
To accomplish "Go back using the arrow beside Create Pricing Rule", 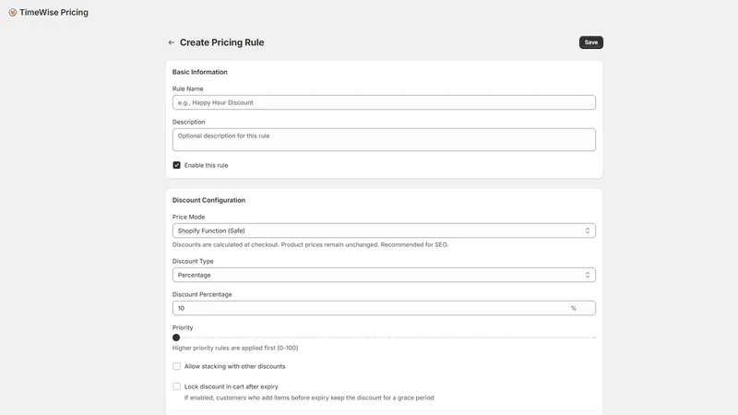I will pos(172,42).
